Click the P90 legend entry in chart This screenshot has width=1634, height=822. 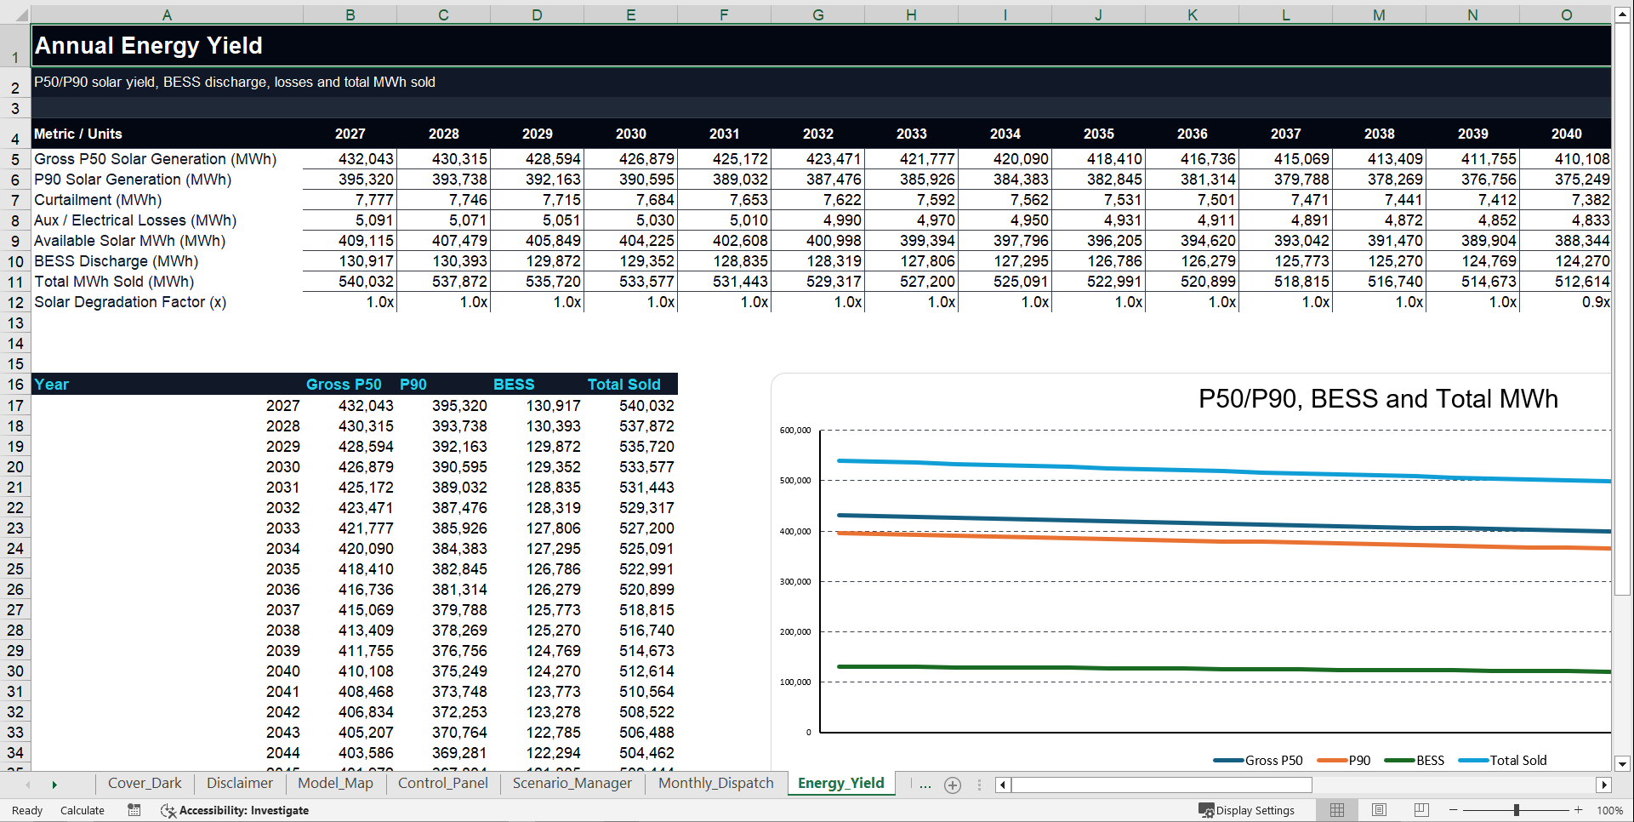click(x=1344, y=760)
